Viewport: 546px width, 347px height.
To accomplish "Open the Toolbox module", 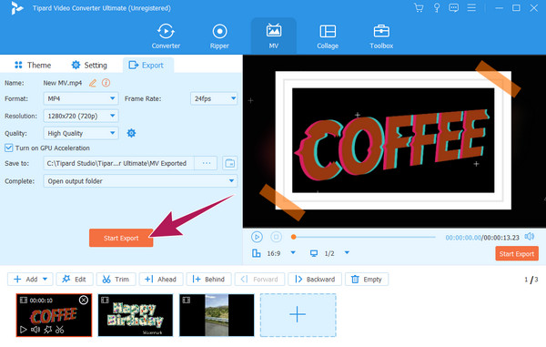I will [381, 36].
